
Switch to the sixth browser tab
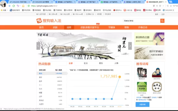coord(133,2)
